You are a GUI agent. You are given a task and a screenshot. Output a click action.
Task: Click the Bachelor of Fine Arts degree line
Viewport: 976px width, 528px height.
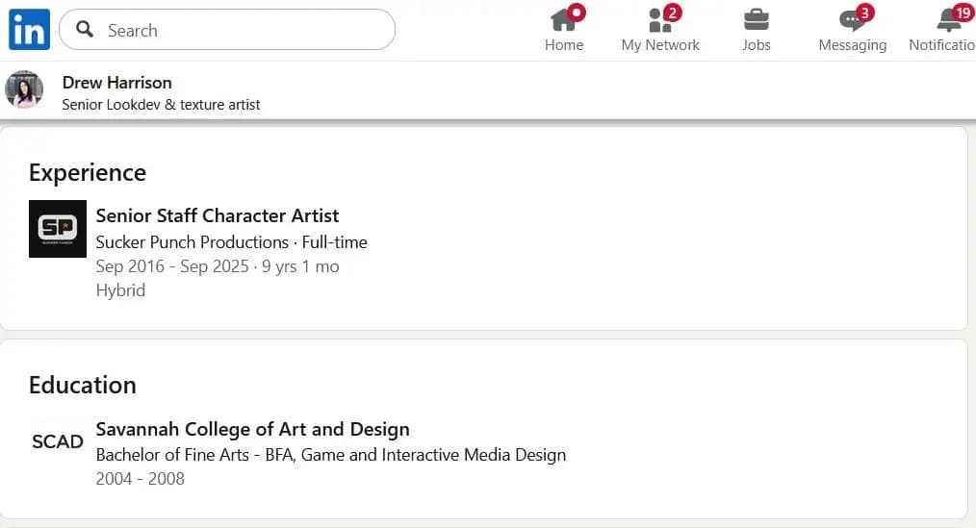pyautogui.click(x=330, y=455)
